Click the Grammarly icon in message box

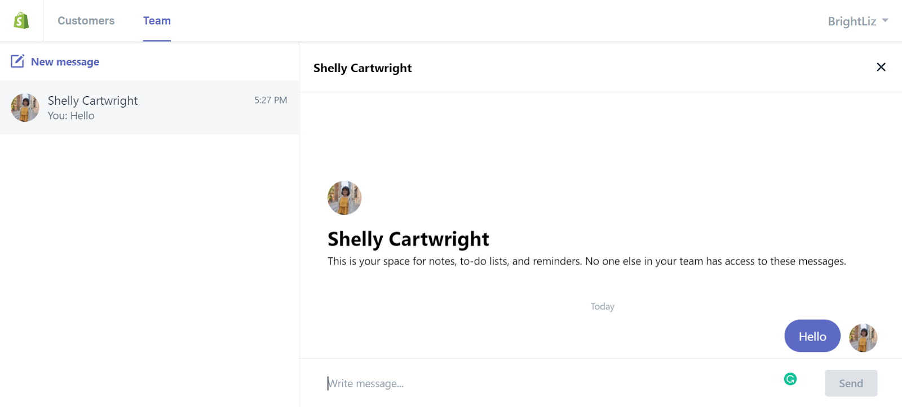pyautogui.click(x=790, y=379)
